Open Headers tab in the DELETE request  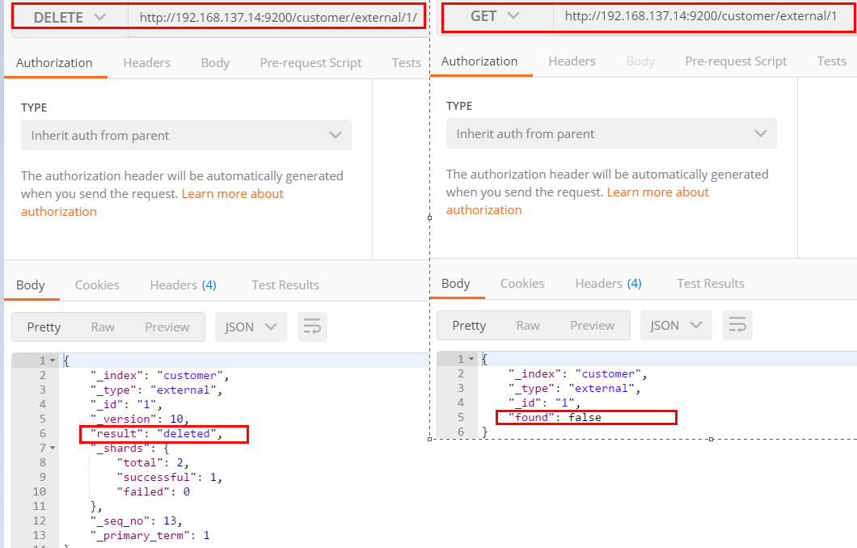point(146,63)
